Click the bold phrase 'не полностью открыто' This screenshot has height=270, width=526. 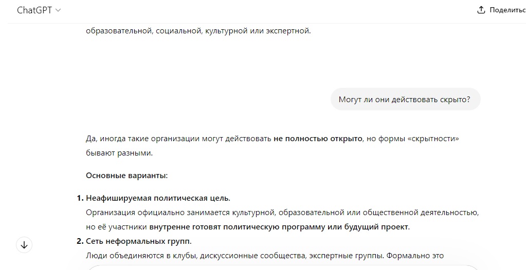318,139
